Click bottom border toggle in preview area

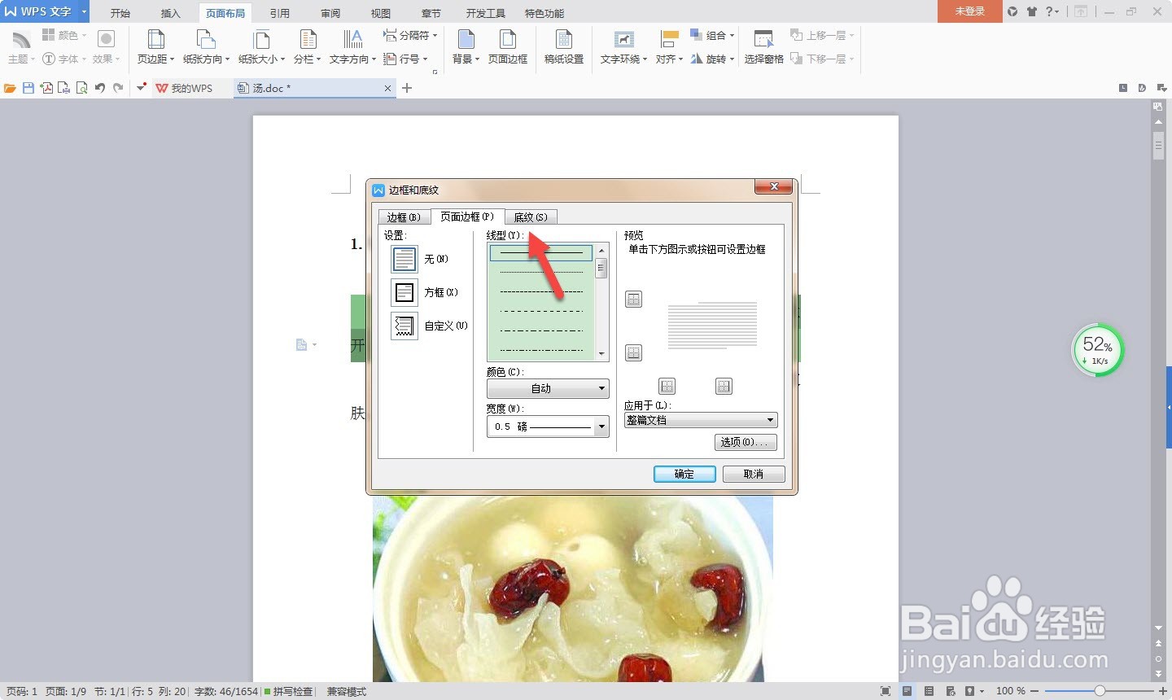click(633, 352)
